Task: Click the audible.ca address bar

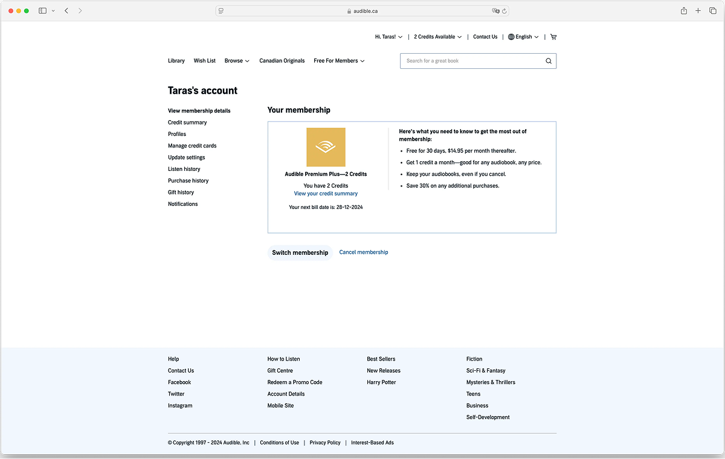Action: [362, 11]
